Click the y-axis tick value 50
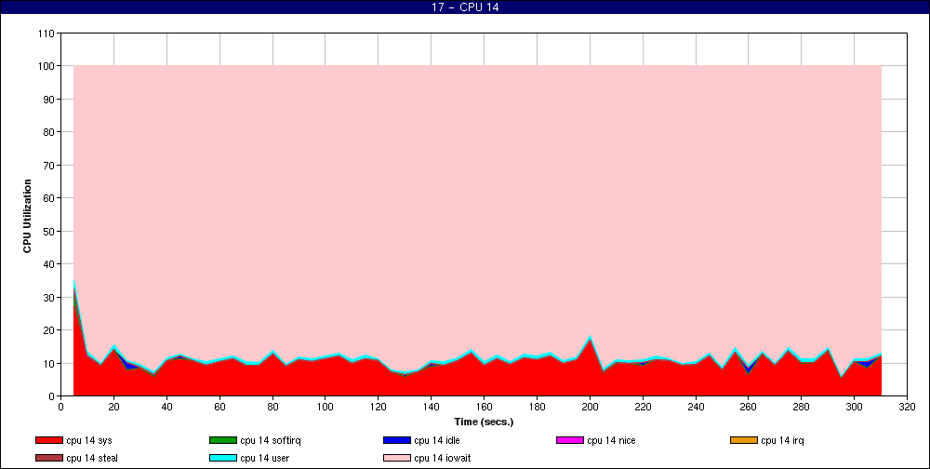930x469 pixels. point(50,232)
